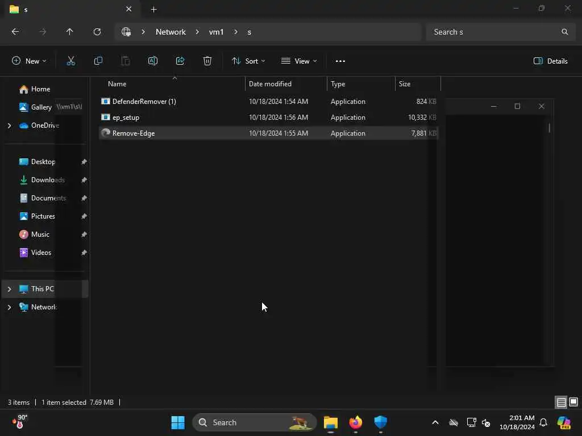Open Copilot preview icon in taskbar
This screenshot has height=436, width=582.
(564, 422)
